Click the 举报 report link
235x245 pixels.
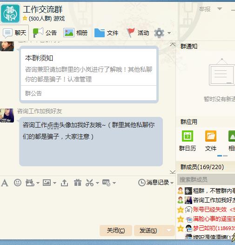[x=205, y=9]
